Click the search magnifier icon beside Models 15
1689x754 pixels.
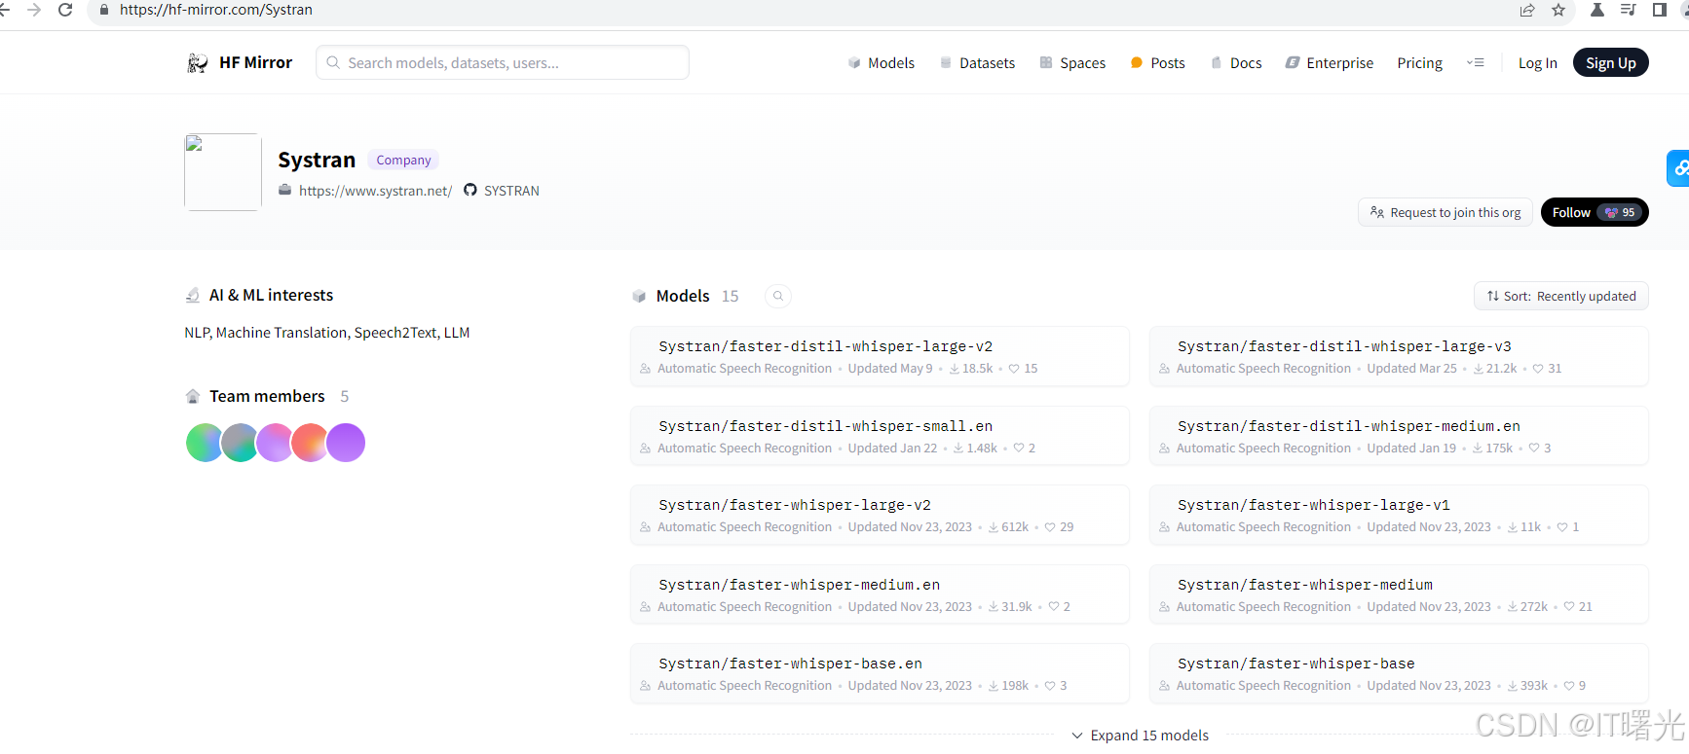coord(778,296)
